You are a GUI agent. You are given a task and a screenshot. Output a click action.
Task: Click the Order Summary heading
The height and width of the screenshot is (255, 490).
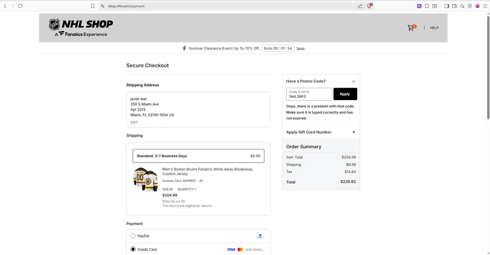[x=304, y=147]
